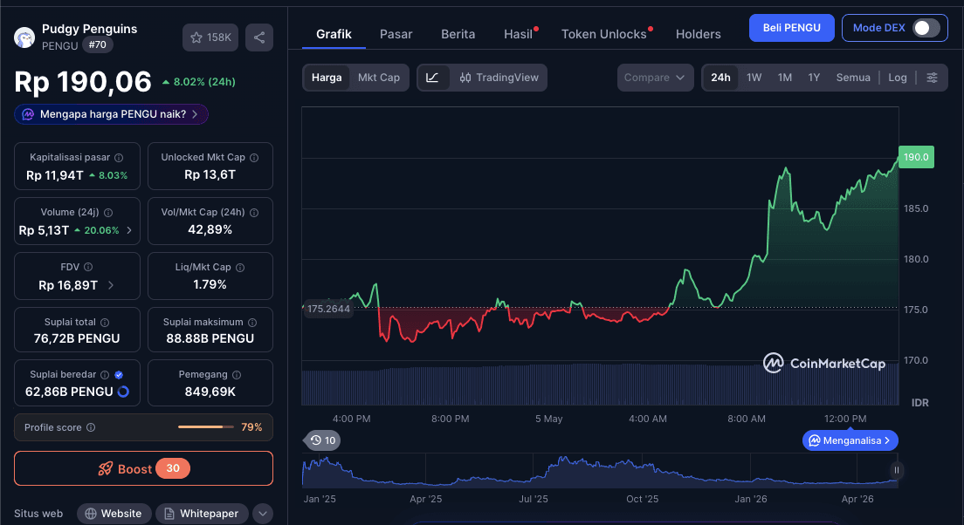Viewport: 964px width, 525px height.
Task: Click info icon beside Volume (24j)
Action: click(x=108, y=213)
